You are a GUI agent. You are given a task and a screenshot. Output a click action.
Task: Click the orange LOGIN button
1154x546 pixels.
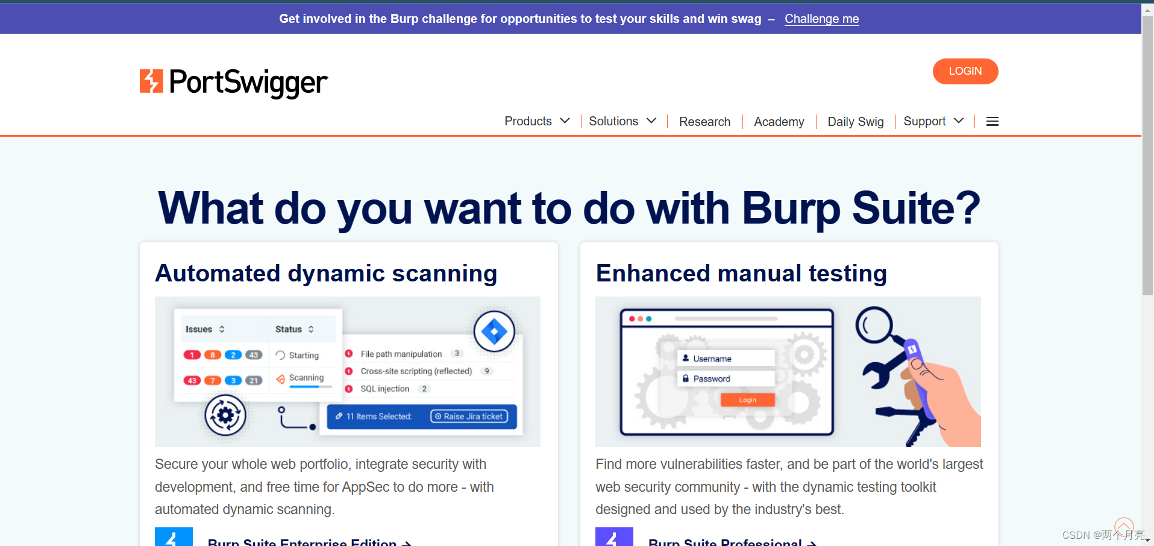[x=965, y=71]
